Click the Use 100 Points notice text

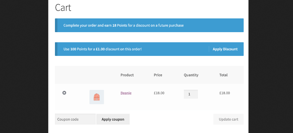click(103, 49)
